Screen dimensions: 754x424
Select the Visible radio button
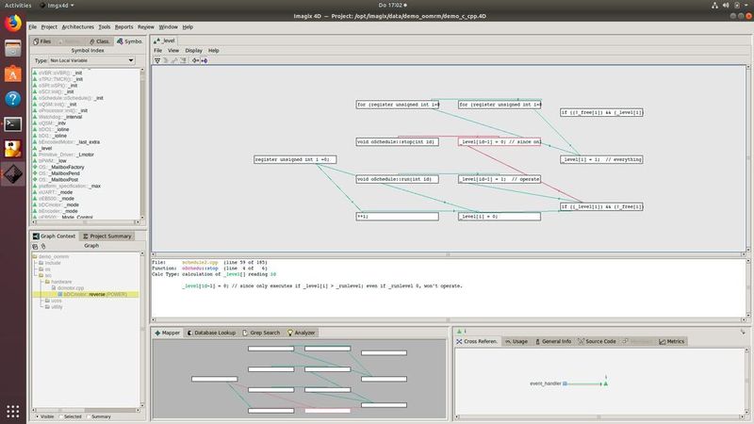(x=38, y=416)
